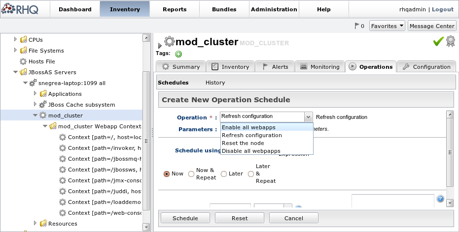Click the blue help question mark icon
The height and width of the screenshot is (232, 459).
click(x=440, y=199)
